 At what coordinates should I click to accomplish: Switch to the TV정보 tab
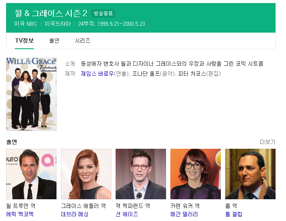24,40
